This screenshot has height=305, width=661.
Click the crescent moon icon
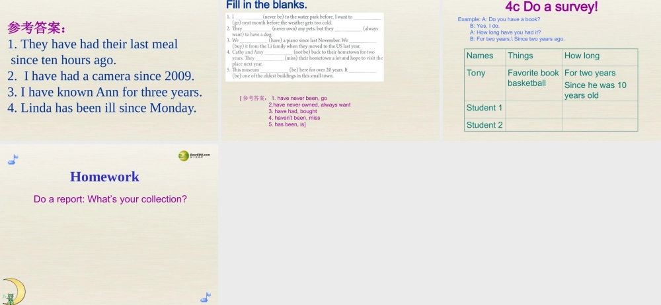coord(13,291)
